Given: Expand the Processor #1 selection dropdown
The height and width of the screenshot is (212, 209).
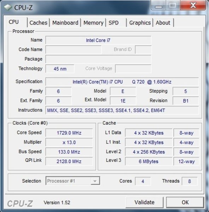Looking at the screenshot, I should point(73,181).
